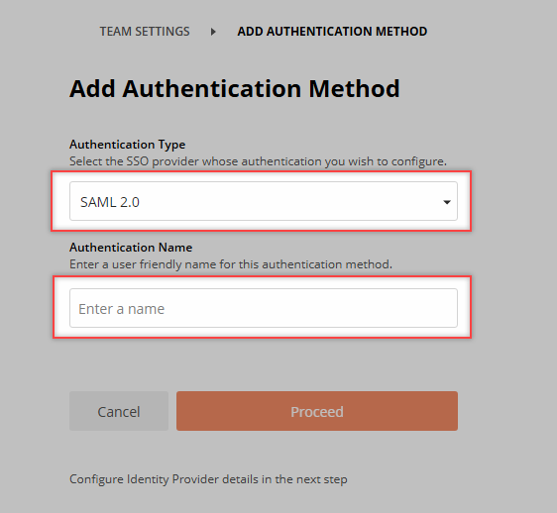Image resolution: width=557 pixels, height=513 pixels.
Task: Click the word Proceed on the button
Action: coord(317,412)
